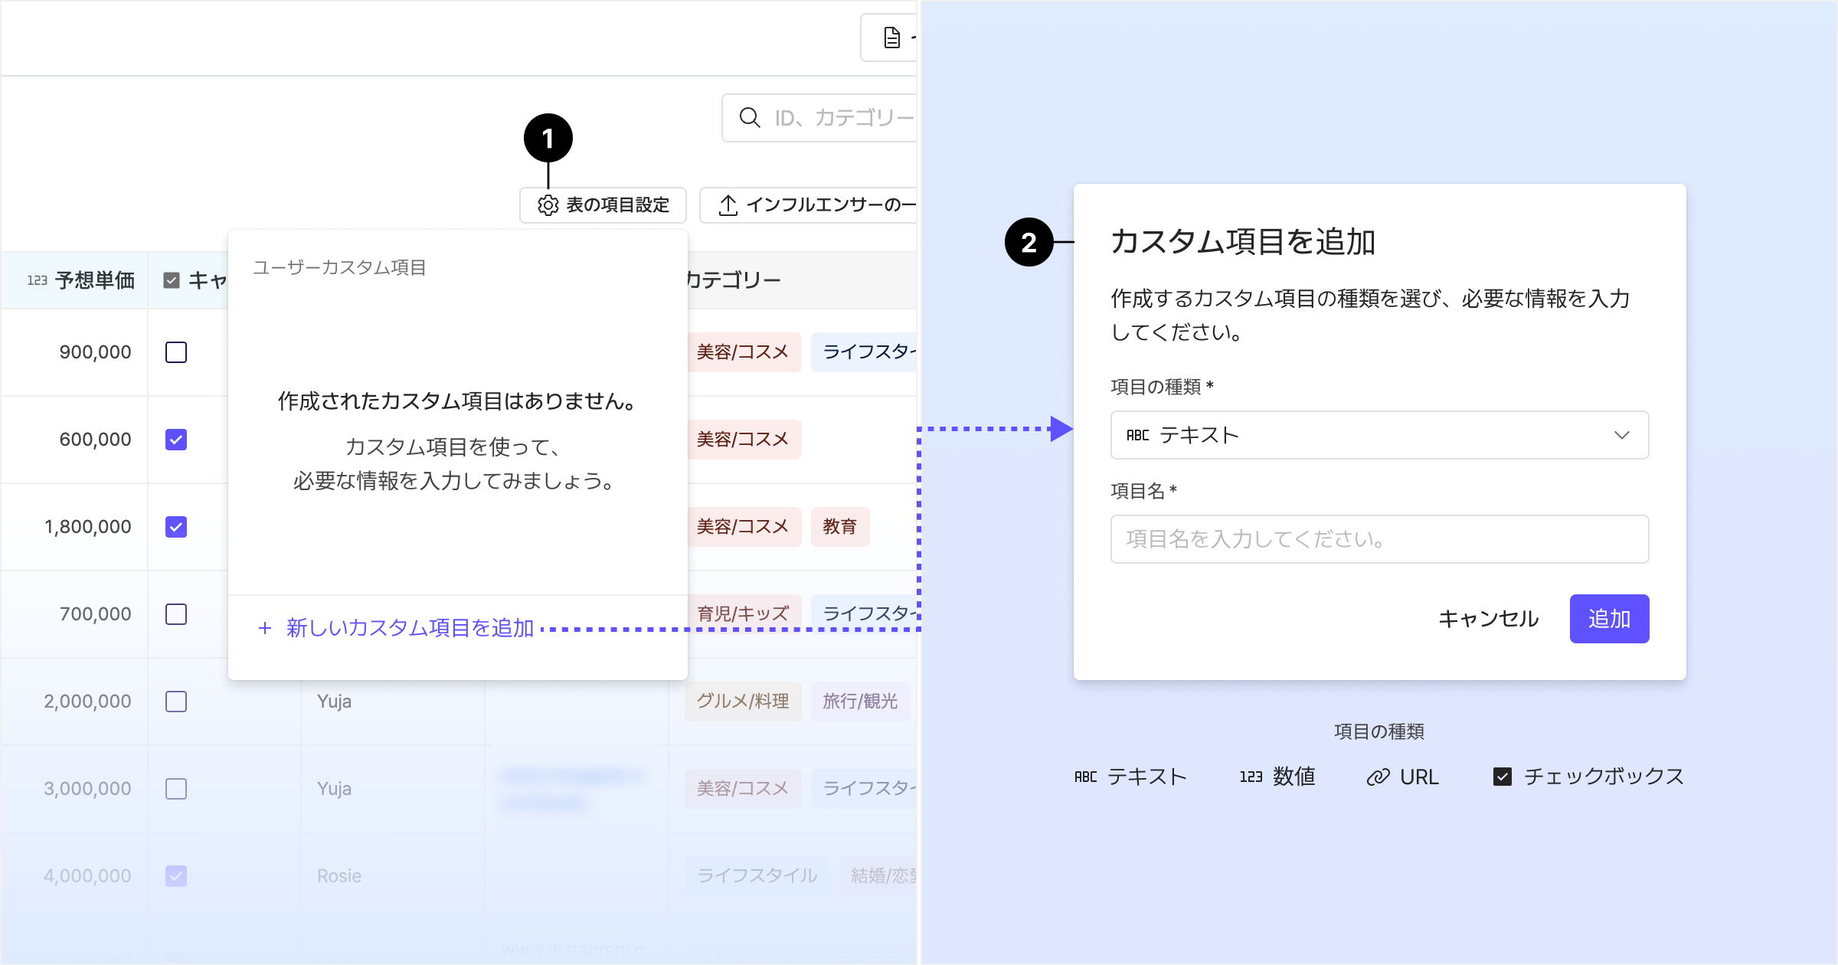Check the box in the 900,000 row
1838x965 pixels.
[176, 352]
